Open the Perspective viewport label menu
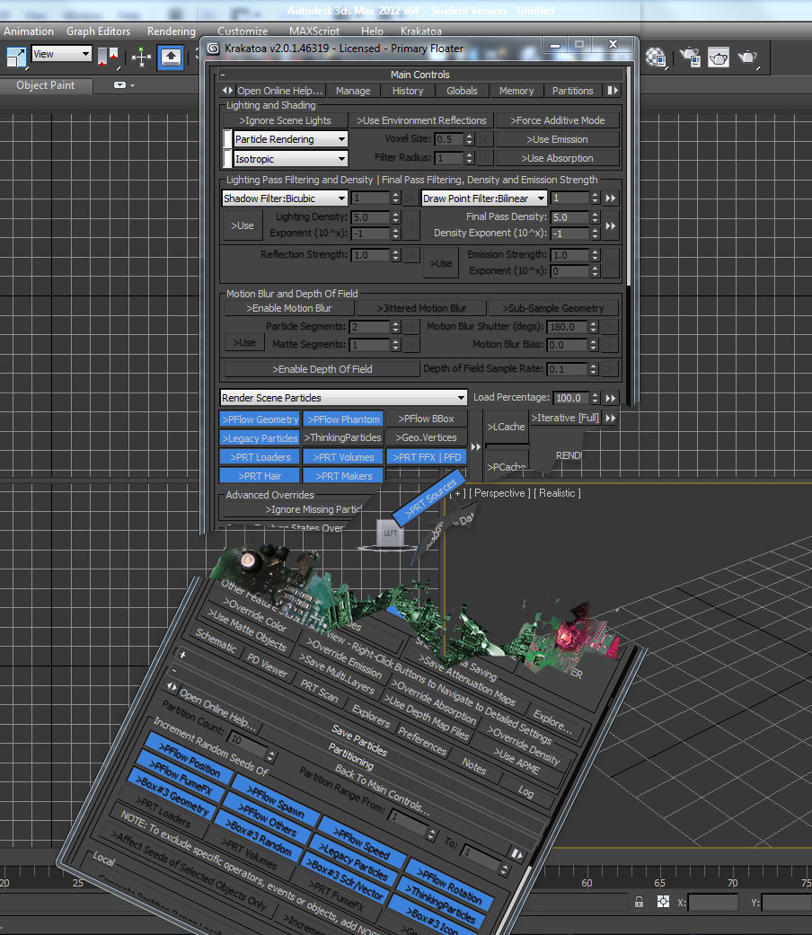 (499, 493)
